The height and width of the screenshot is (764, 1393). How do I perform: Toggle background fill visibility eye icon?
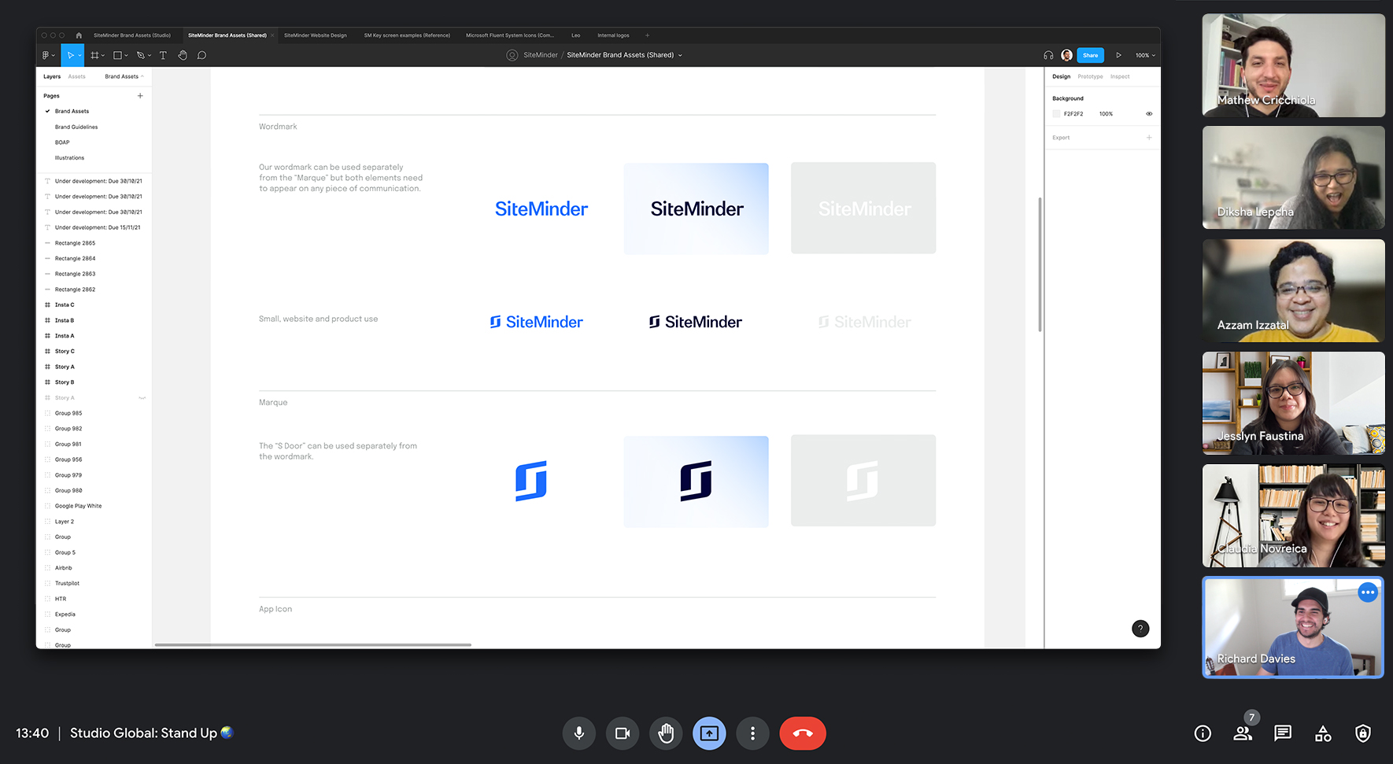[1149, 114]
